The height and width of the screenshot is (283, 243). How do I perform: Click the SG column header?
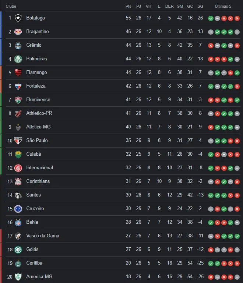[x=200, y=6]
